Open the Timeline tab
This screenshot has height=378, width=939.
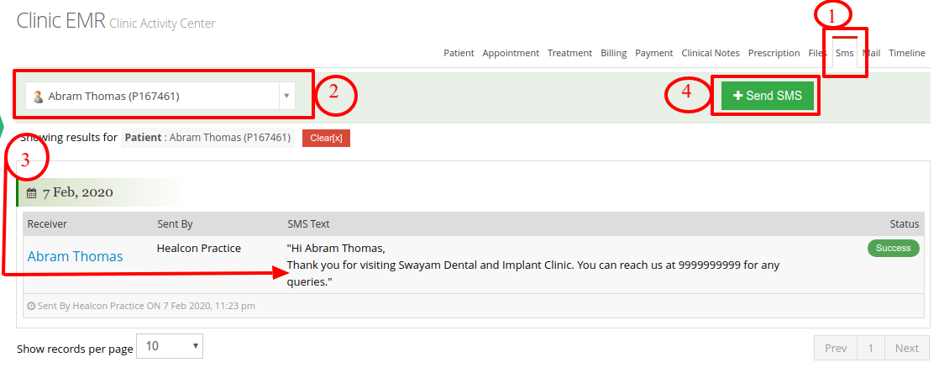click(906, 53)
